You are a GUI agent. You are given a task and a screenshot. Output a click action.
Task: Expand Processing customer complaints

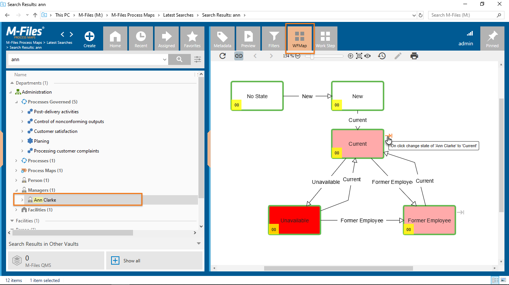pyautogui.click(x=22, y=151)
